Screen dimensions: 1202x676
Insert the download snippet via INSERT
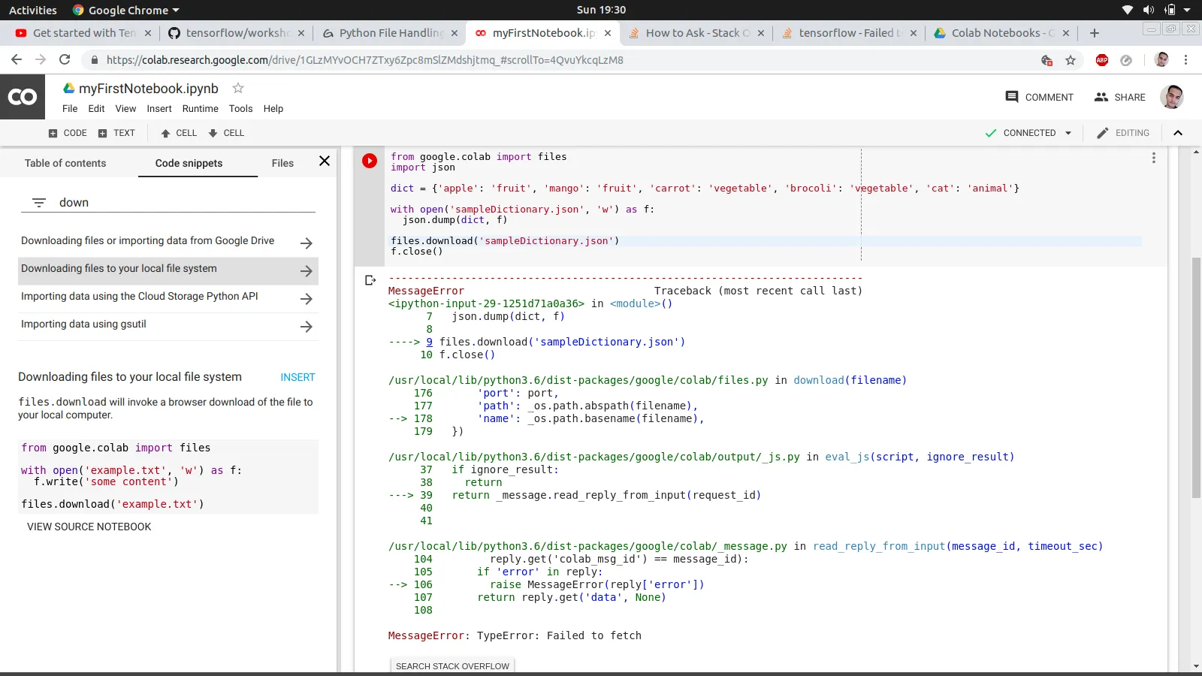click(x=297, y=377)
